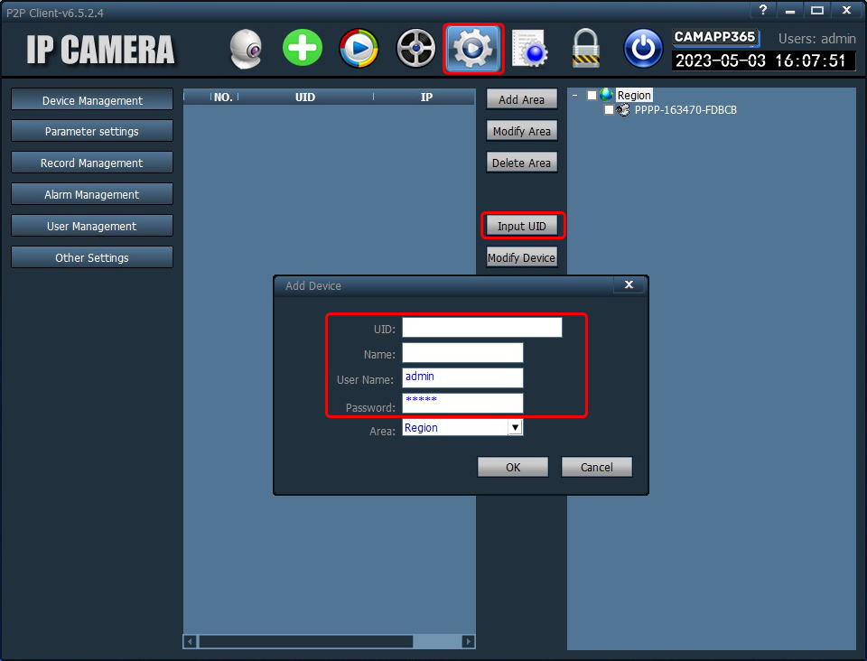The image size is (867, 661).
Task: Confirm Add Device with OK
Action: [513, 467]
